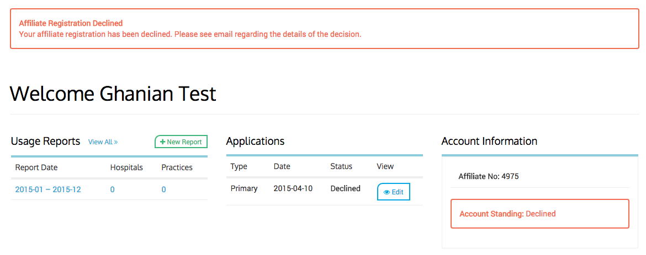Click the plus icon in New Report
646x255 pixels.
pyautogui.click(x=162, y=142)
